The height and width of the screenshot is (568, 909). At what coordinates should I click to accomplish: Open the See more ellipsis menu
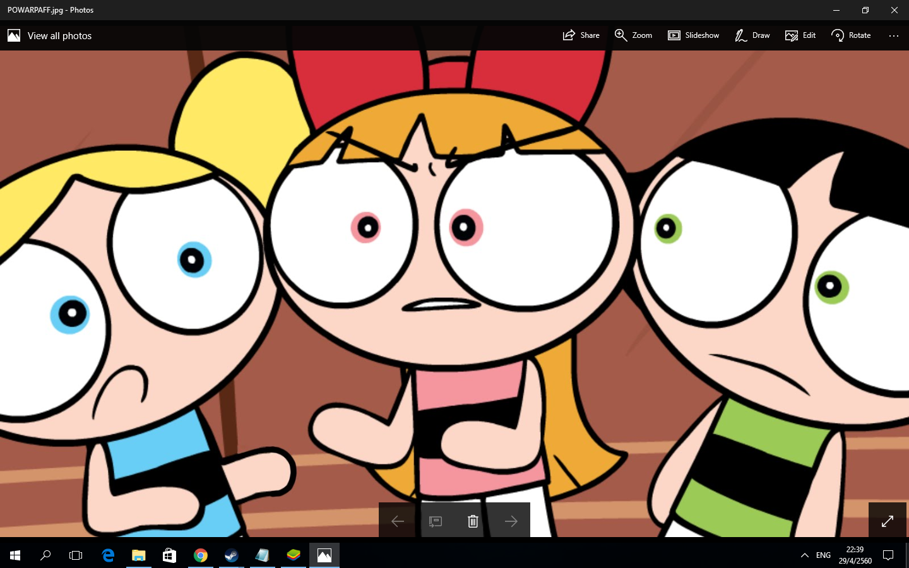point(894,35)
